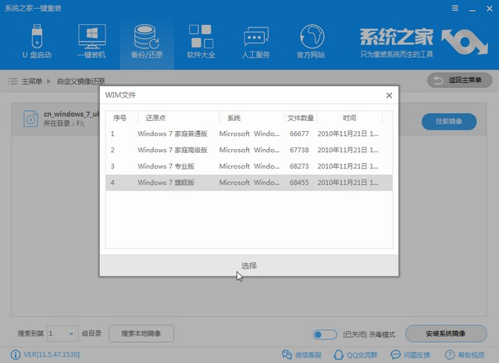The image size is (499, 363).
Task: Open 微信客服 from the status bar
Action: pos(301,354)
